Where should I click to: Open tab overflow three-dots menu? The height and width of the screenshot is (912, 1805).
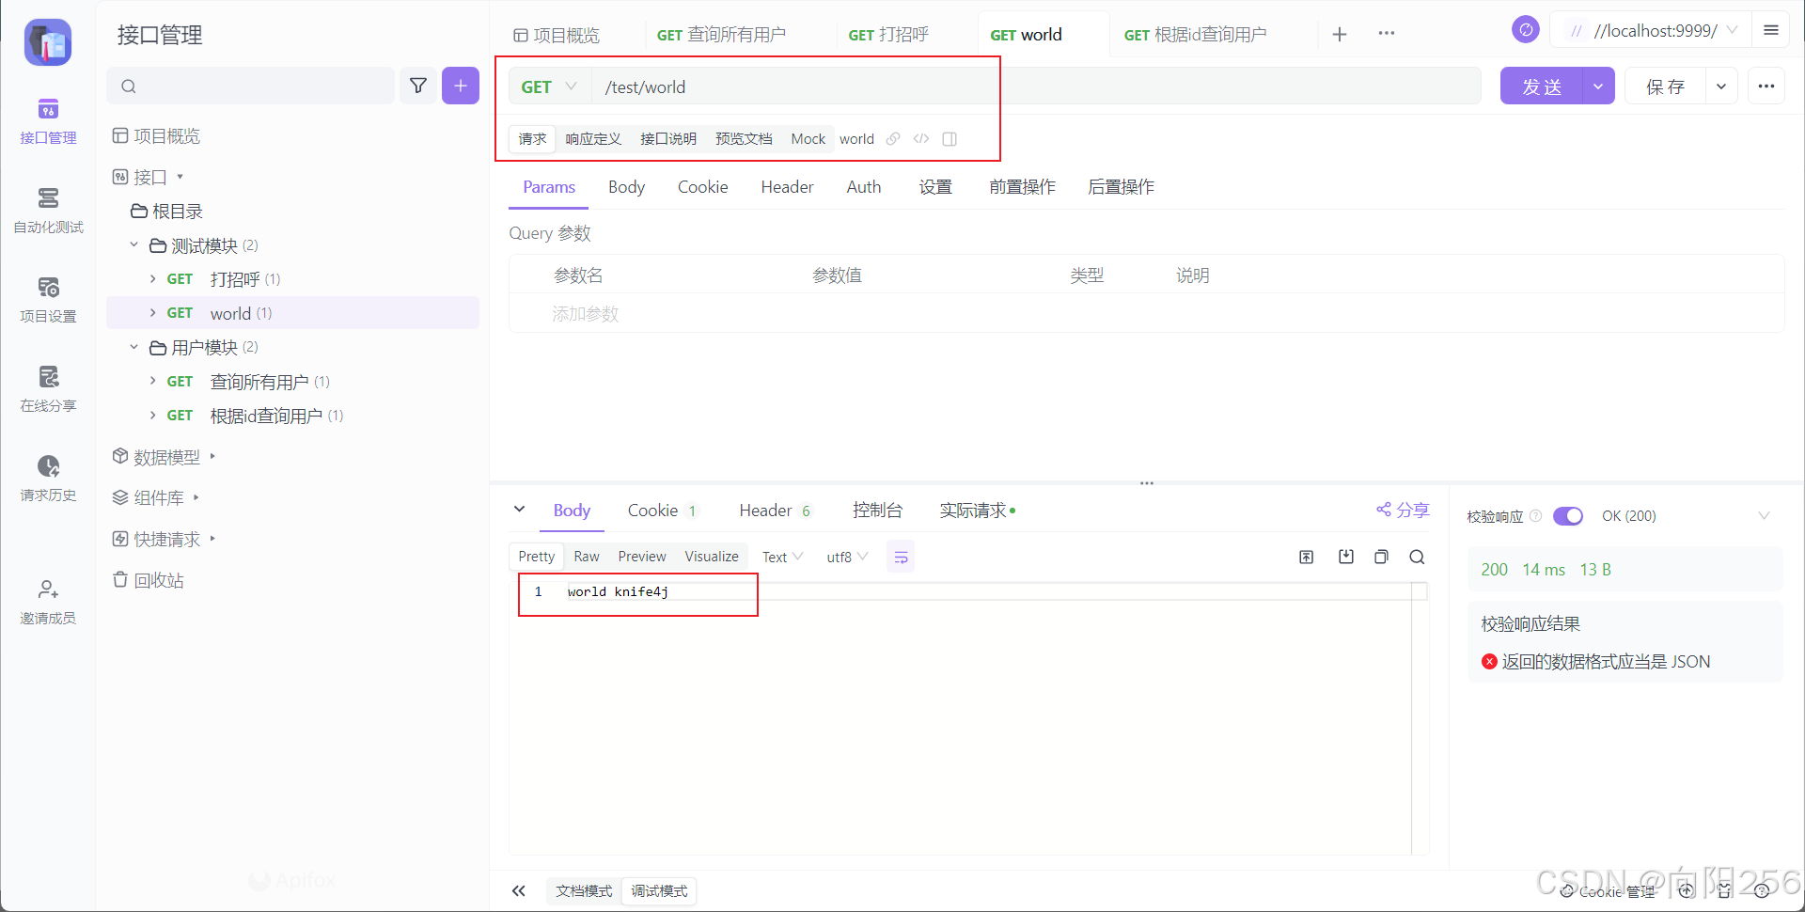point(1387,34)
